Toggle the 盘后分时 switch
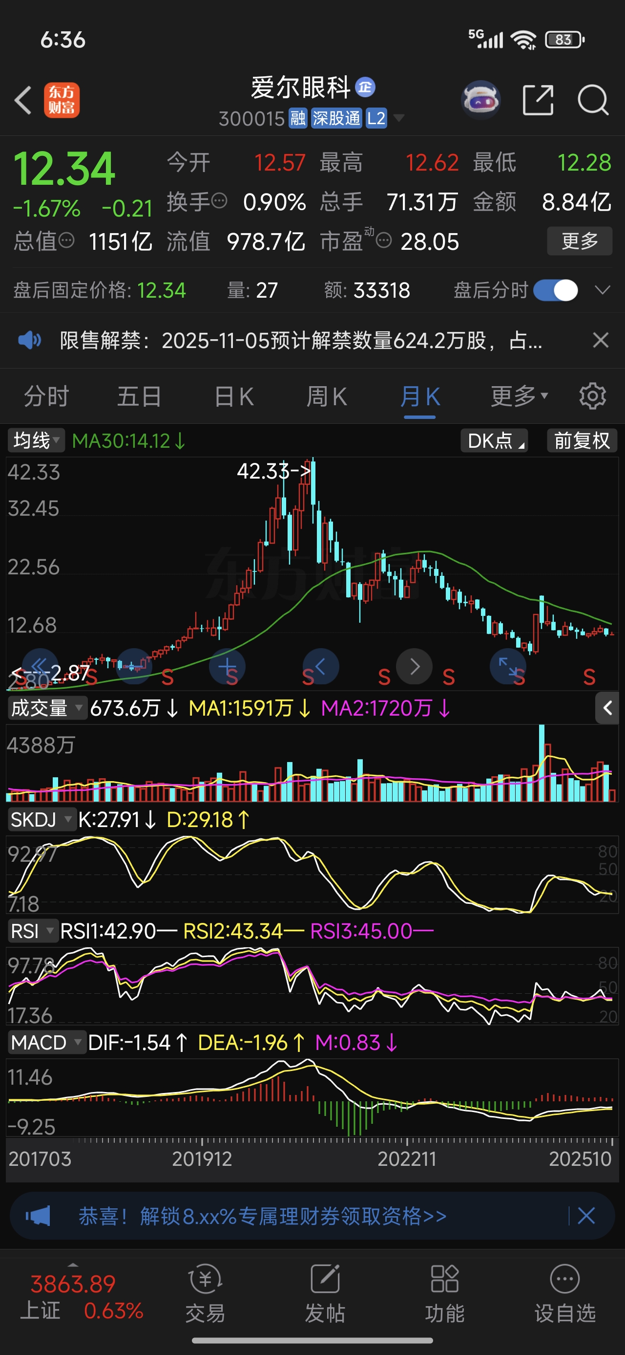Viewport: 625px width, 1355px height. (x=556, y=290)
